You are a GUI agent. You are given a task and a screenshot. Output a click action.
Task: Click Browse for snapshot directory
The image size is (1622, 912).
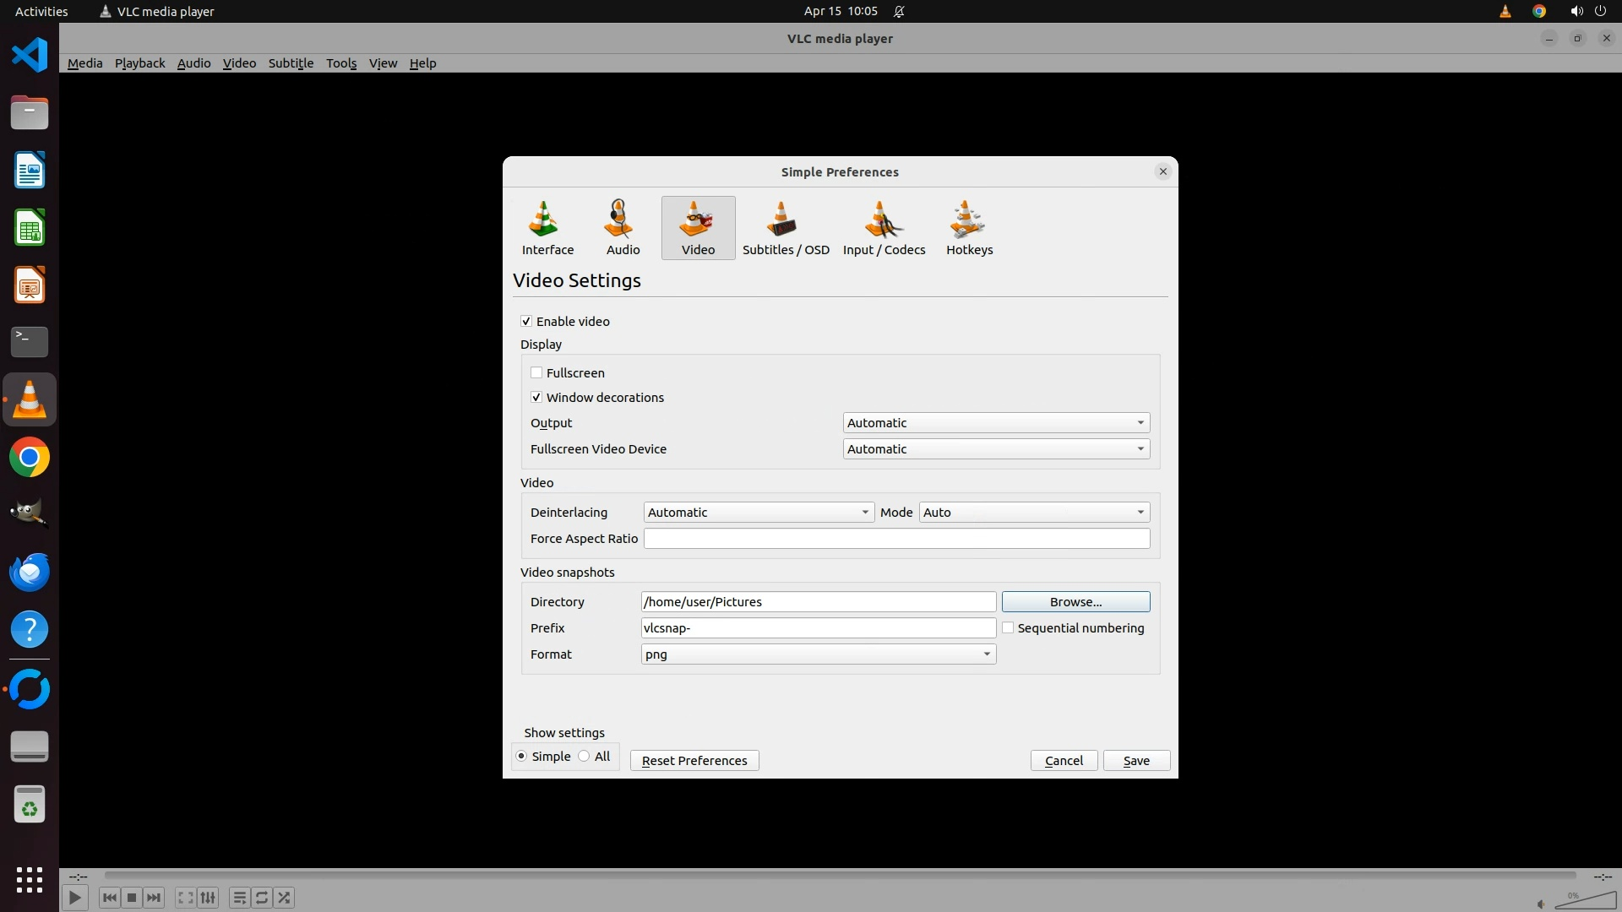click(x=1075, y=601)
